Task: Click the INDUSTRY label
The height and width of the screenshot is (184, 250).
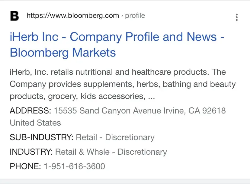Action: [x=31, y=152]
